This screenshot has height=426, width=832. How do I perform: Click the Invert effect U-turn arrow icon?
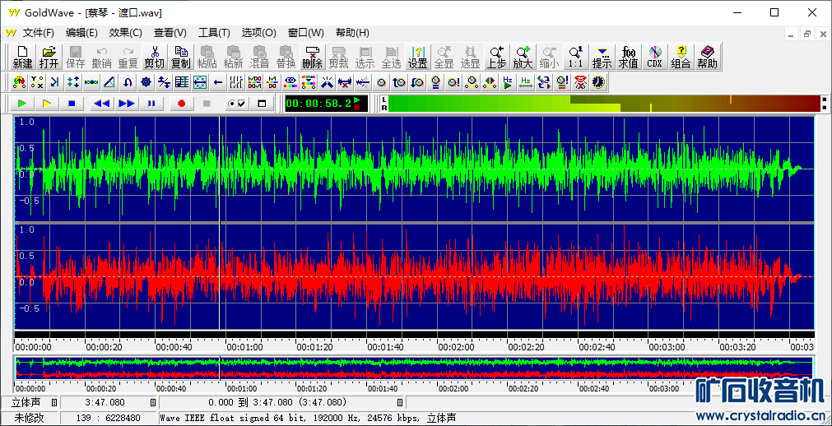coord(128,81)
